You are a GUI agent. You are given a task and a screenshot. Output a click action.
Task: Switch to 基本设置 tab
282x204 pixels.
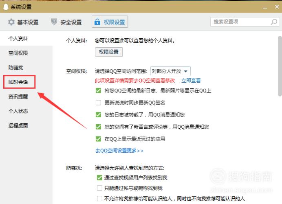(23, 22)
